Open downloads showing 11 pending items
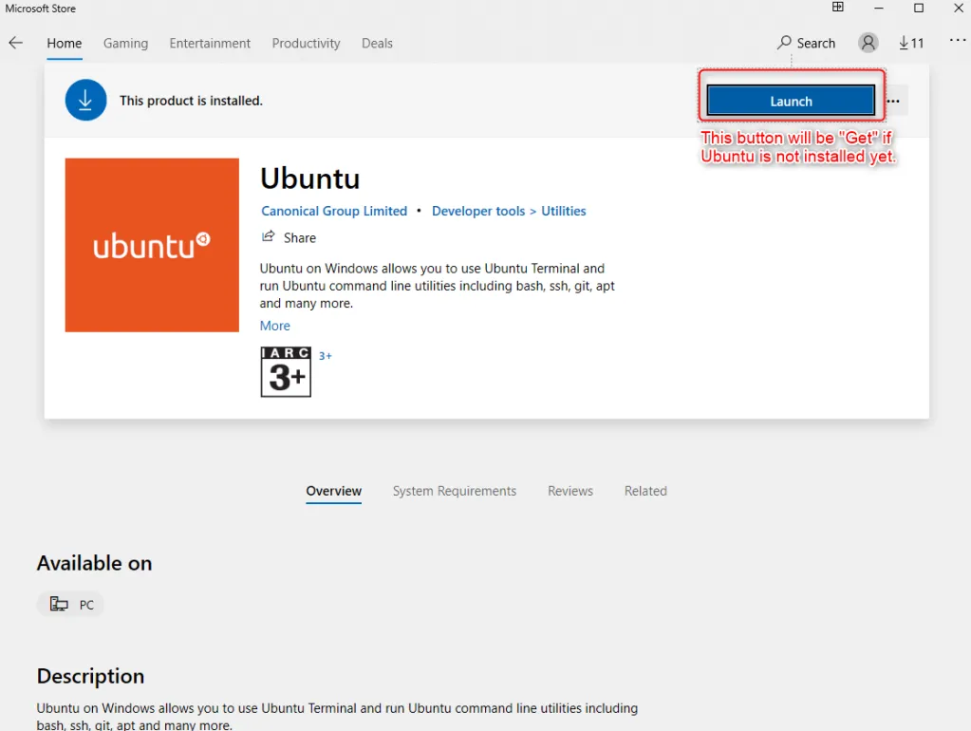This screenshot has height=731, width=971. [910, 43]
